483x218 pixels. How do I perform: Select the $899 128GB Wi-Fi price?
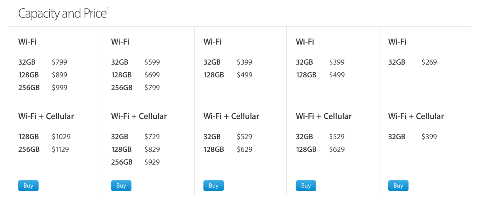click(59, 75)
